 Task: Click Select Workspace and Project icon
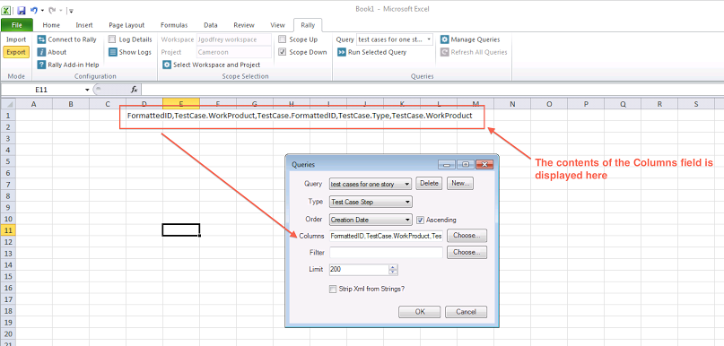pyautogui.click(x=167, y=65)
